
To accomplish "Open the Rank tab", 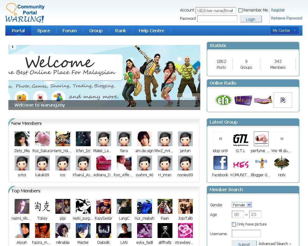I will 121,31.
